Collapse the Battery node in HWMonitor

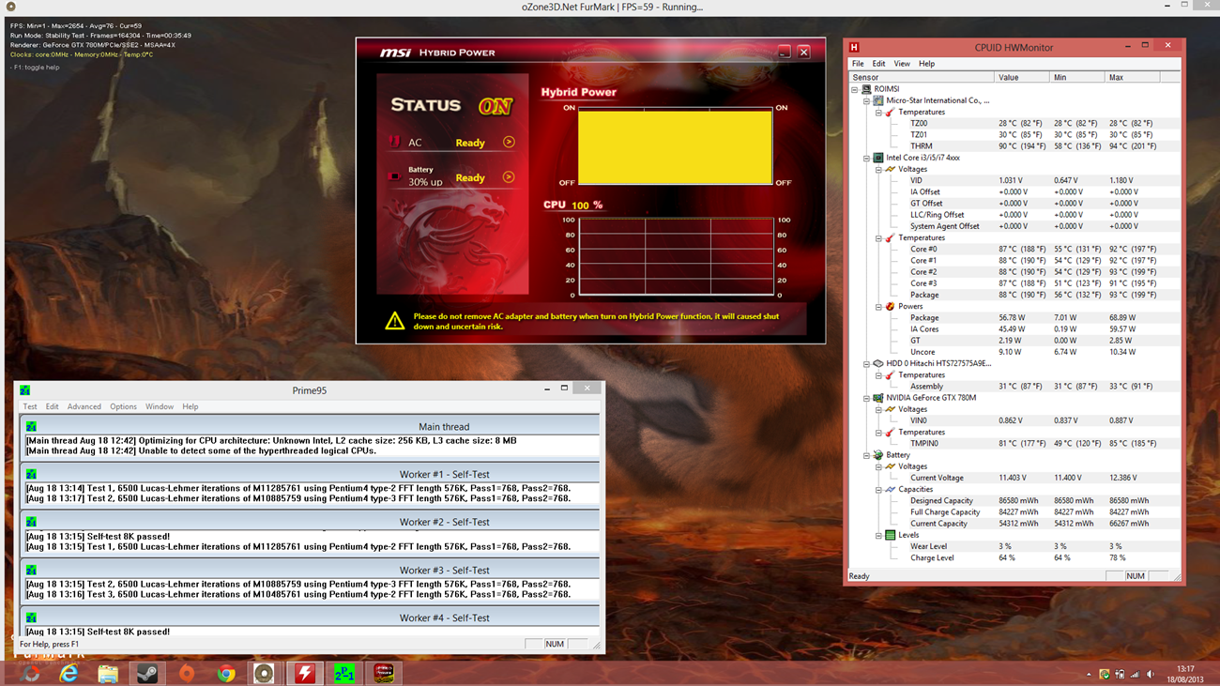click(x=866, y=455)
